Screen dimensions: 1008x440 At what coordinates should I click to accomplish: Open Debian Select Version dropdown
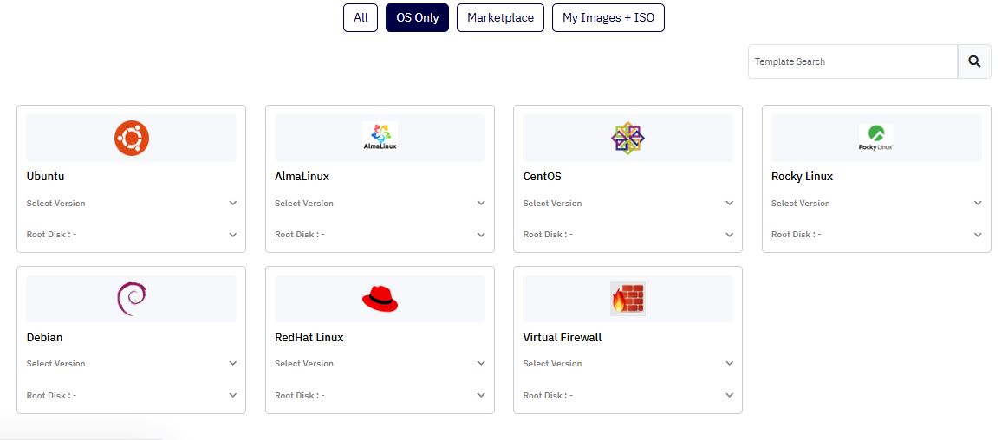132,364
